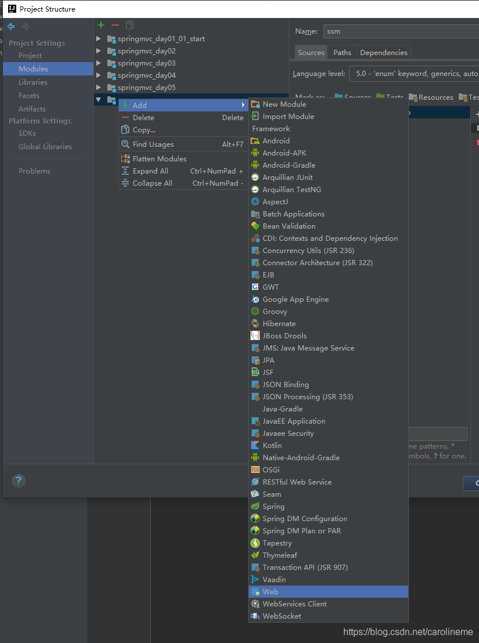The image size is (479, 643).
Task: Pick the Google App Engine icon
Action: click(x=255, y=299)
